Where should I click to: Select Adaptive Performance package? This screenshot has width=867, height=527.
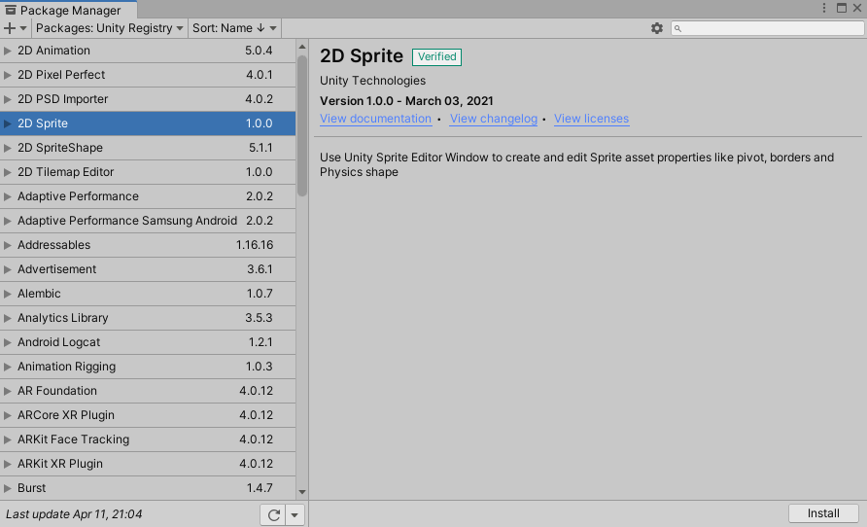pos(148,196)
